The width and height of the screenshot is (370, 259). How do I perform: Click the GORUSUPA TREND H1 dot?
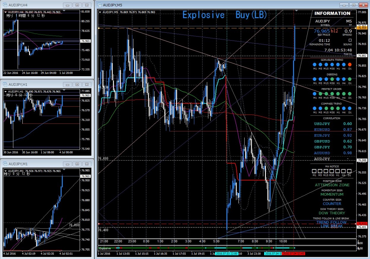(338, 65)
